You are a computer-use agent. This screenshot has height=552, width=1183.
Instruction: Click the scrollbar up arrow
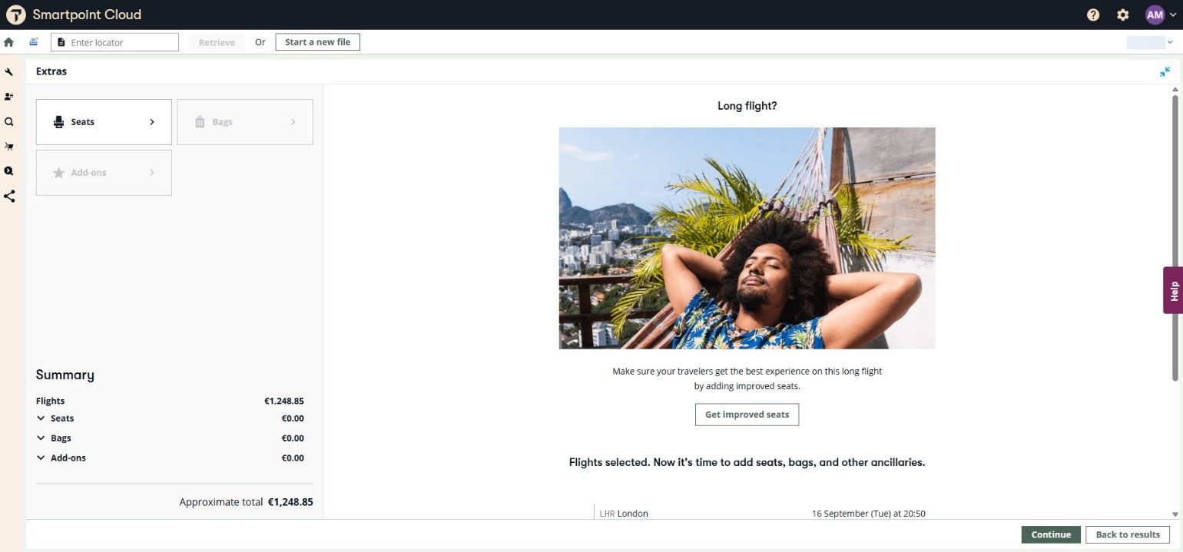pyautogui.click(x=1175, y=89)
